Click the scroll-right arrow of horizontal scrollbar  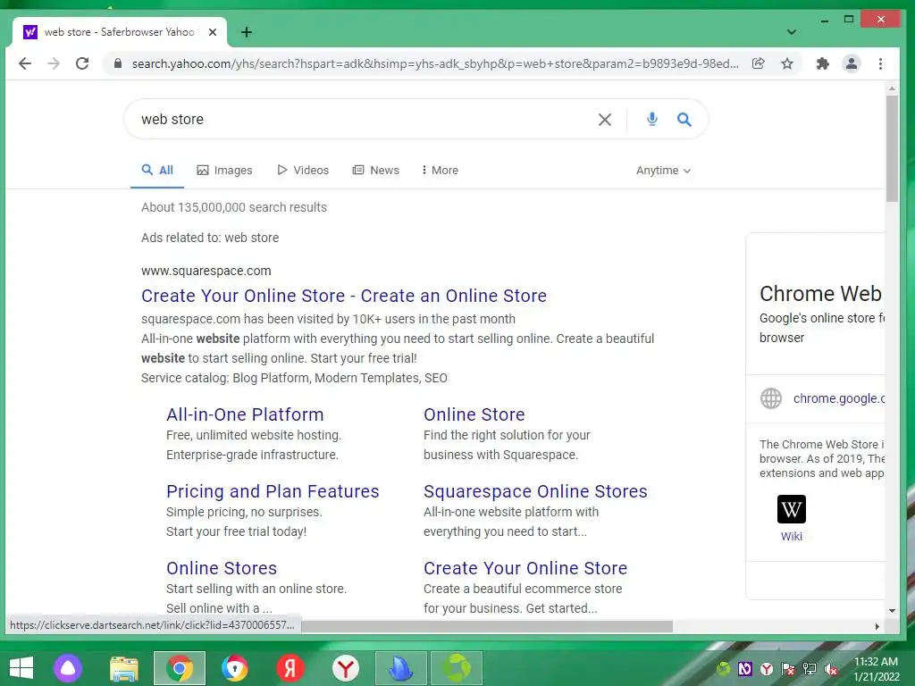[877, 626]
